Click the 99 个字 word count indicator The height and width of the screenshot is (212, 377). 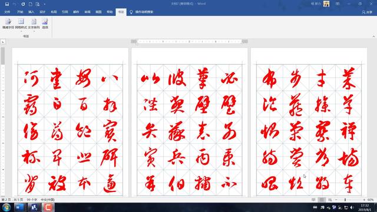(32, 200)
